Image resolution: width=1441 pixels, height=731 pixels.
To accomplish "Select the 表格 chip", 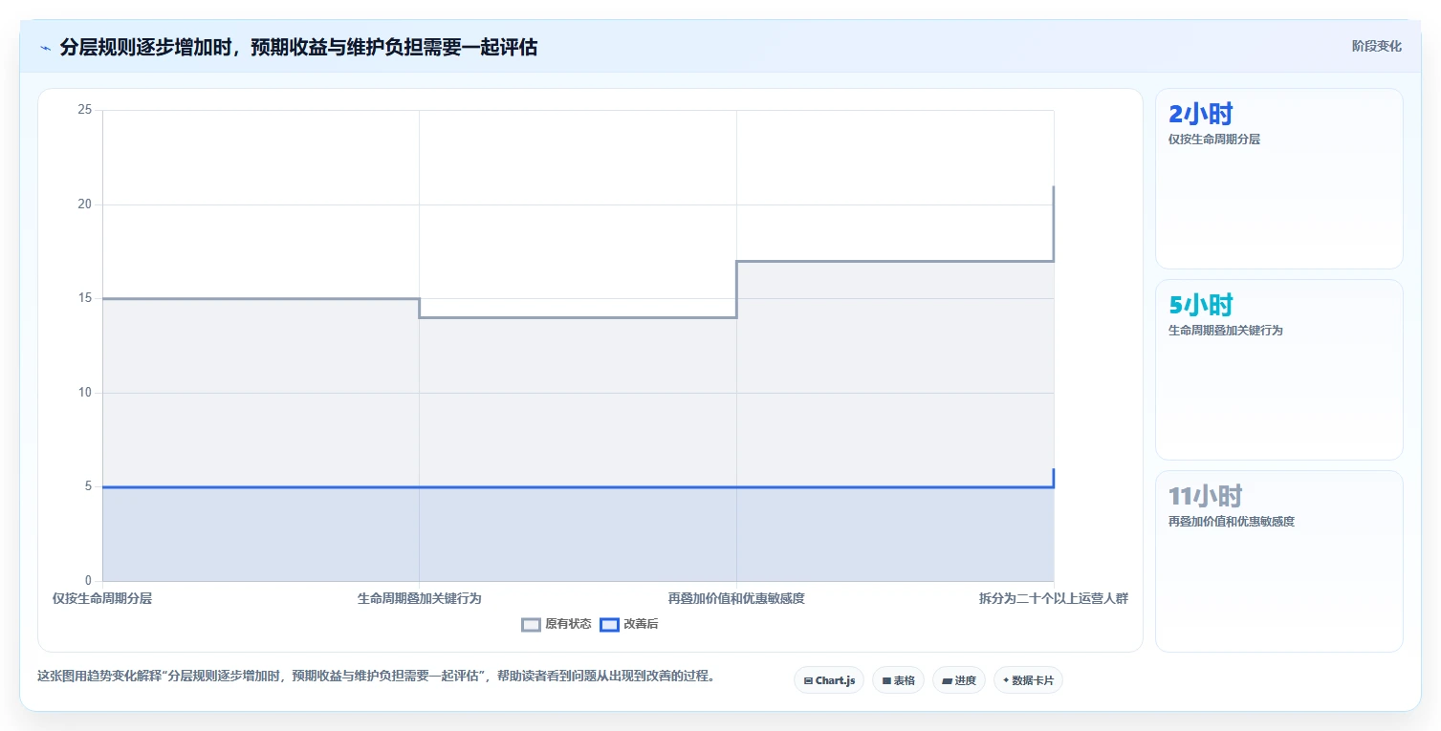I will coord(898,680).
